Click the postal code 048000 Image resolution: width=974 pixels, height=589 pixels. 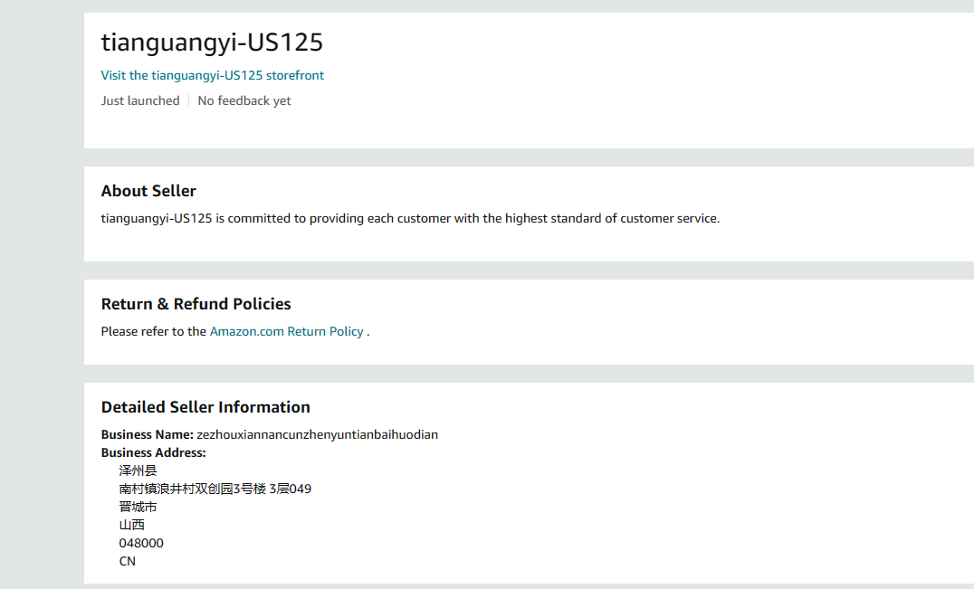pyautogui.click(x=141, y=543)
